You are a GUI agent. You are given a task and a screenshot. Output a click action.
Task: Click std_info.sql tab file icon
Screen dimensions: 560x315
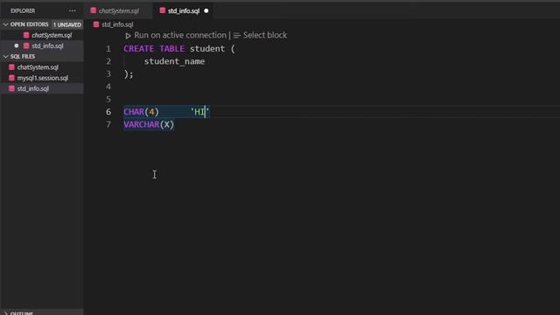163,10
